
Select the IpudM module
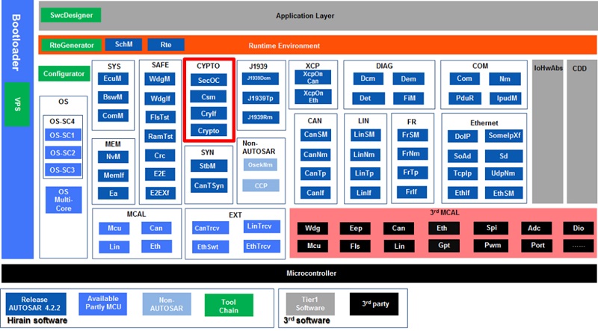(x=507, y=98)
